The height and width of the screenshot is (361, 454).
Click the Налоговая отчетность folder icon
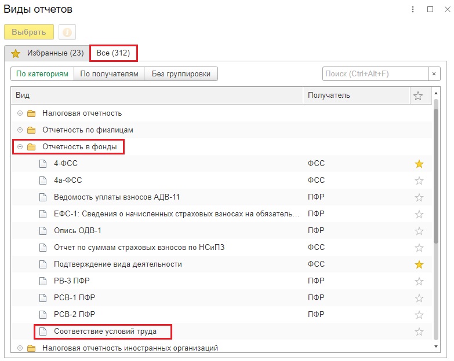tap(31, 113)
